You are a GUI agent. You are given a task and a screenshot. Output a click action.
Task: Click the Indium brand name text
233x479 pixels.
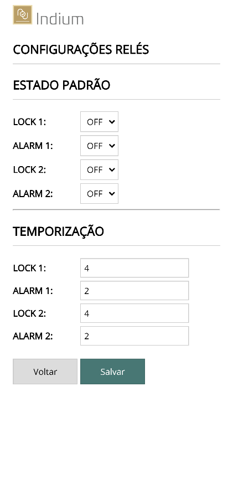pyautogui.click(x=60, y=19)
